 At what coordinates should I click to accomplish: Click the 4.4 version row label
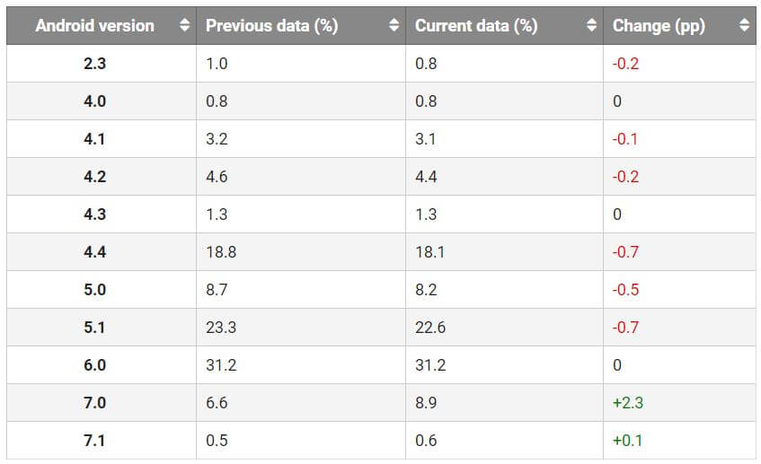pos(94,252)
